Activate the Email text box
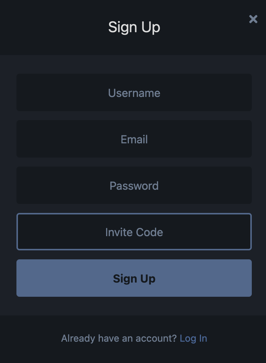Screen dimensions: 266x363 134,139
